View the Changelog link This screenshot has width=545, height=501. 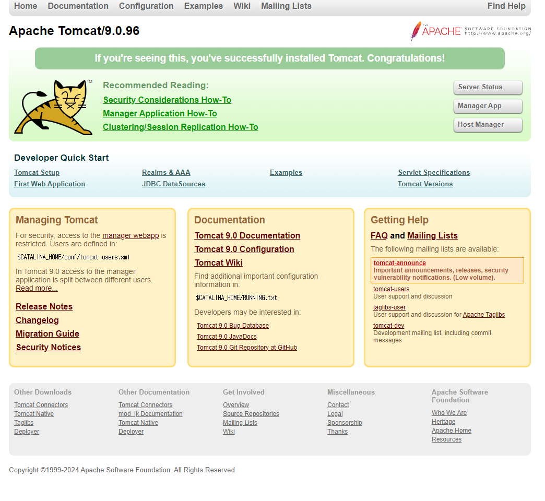(x=37, y=320)
